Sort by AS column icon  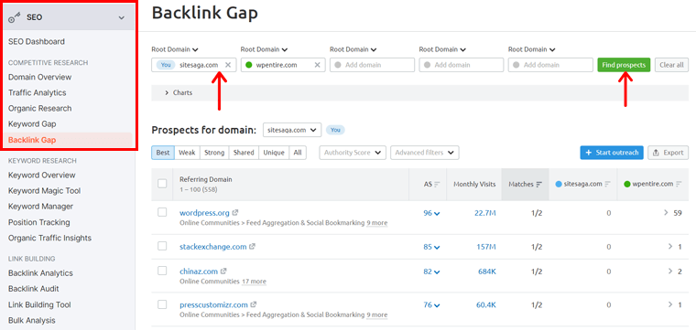[x=437, y=185]
